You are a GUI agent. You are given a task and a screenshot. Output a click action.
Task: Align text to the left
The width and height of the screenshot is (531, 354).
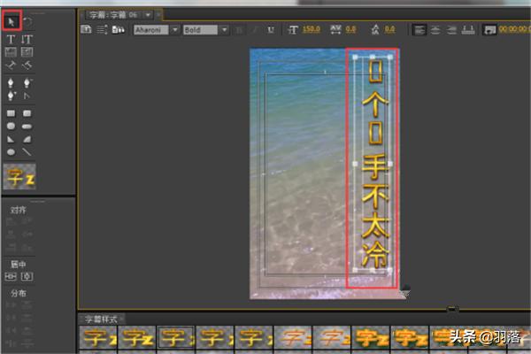[419, 30]
